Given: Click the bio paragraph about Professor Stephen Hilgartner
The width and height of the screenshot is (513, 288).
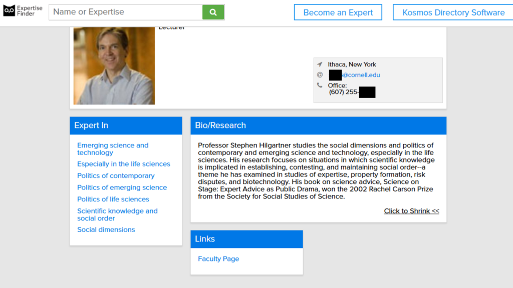Looking at the screenshot, I should (317, 171).
